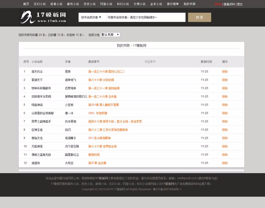Open novel 孤天风云 in row 1
Screen dimensions: 265x208
coord(37,72)
